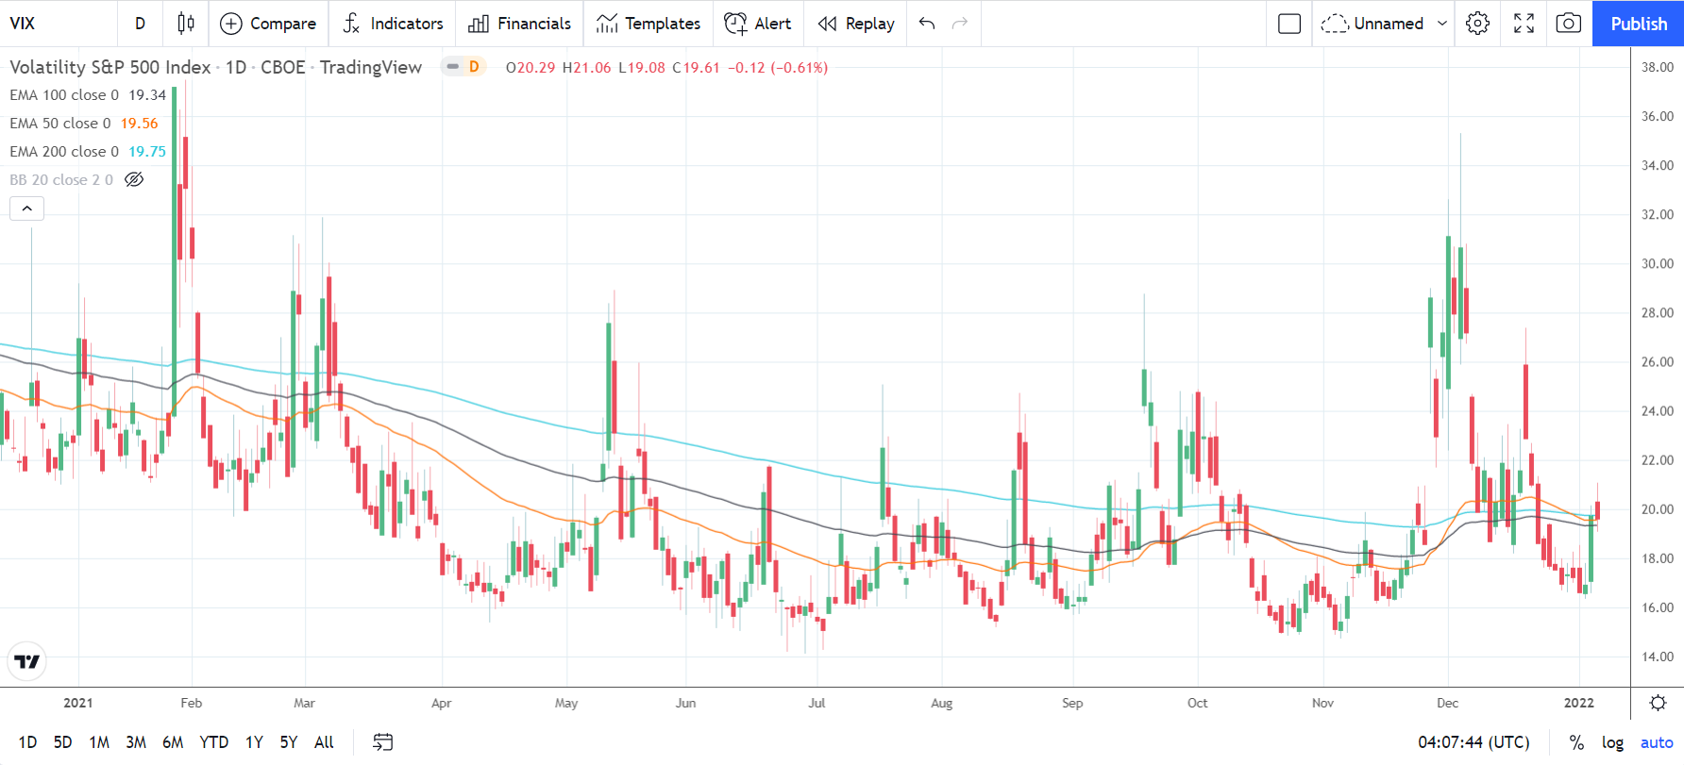
Task: Select the 1M date range
Action: pos(99,742)
